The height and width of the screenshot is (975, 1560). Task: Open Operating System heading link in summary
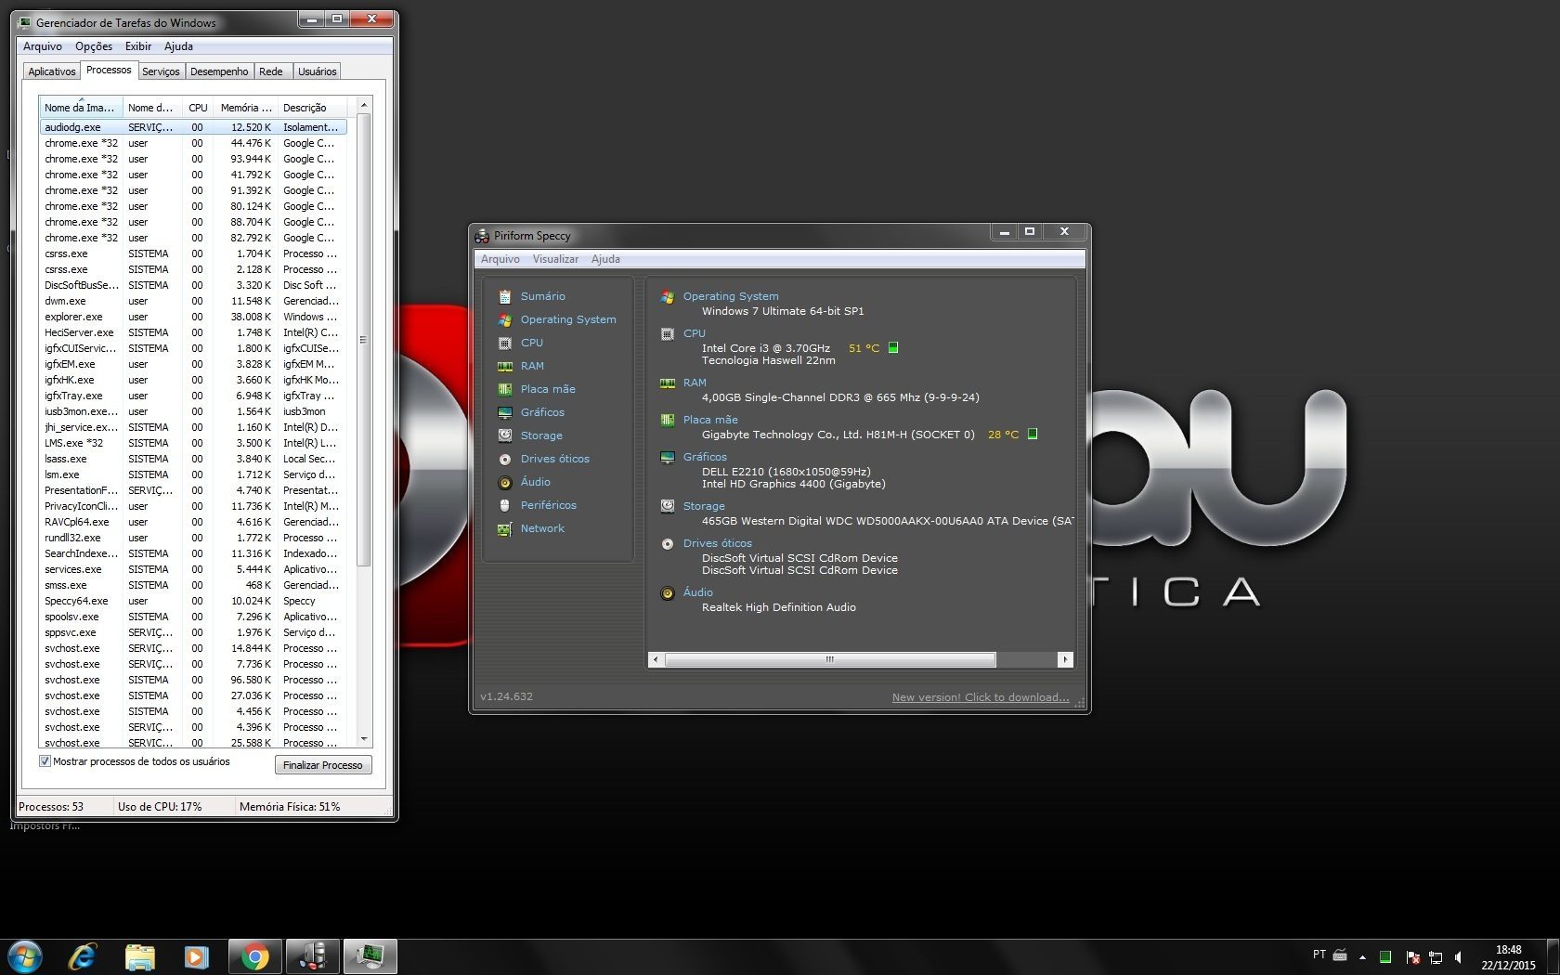tap(731, 296)
